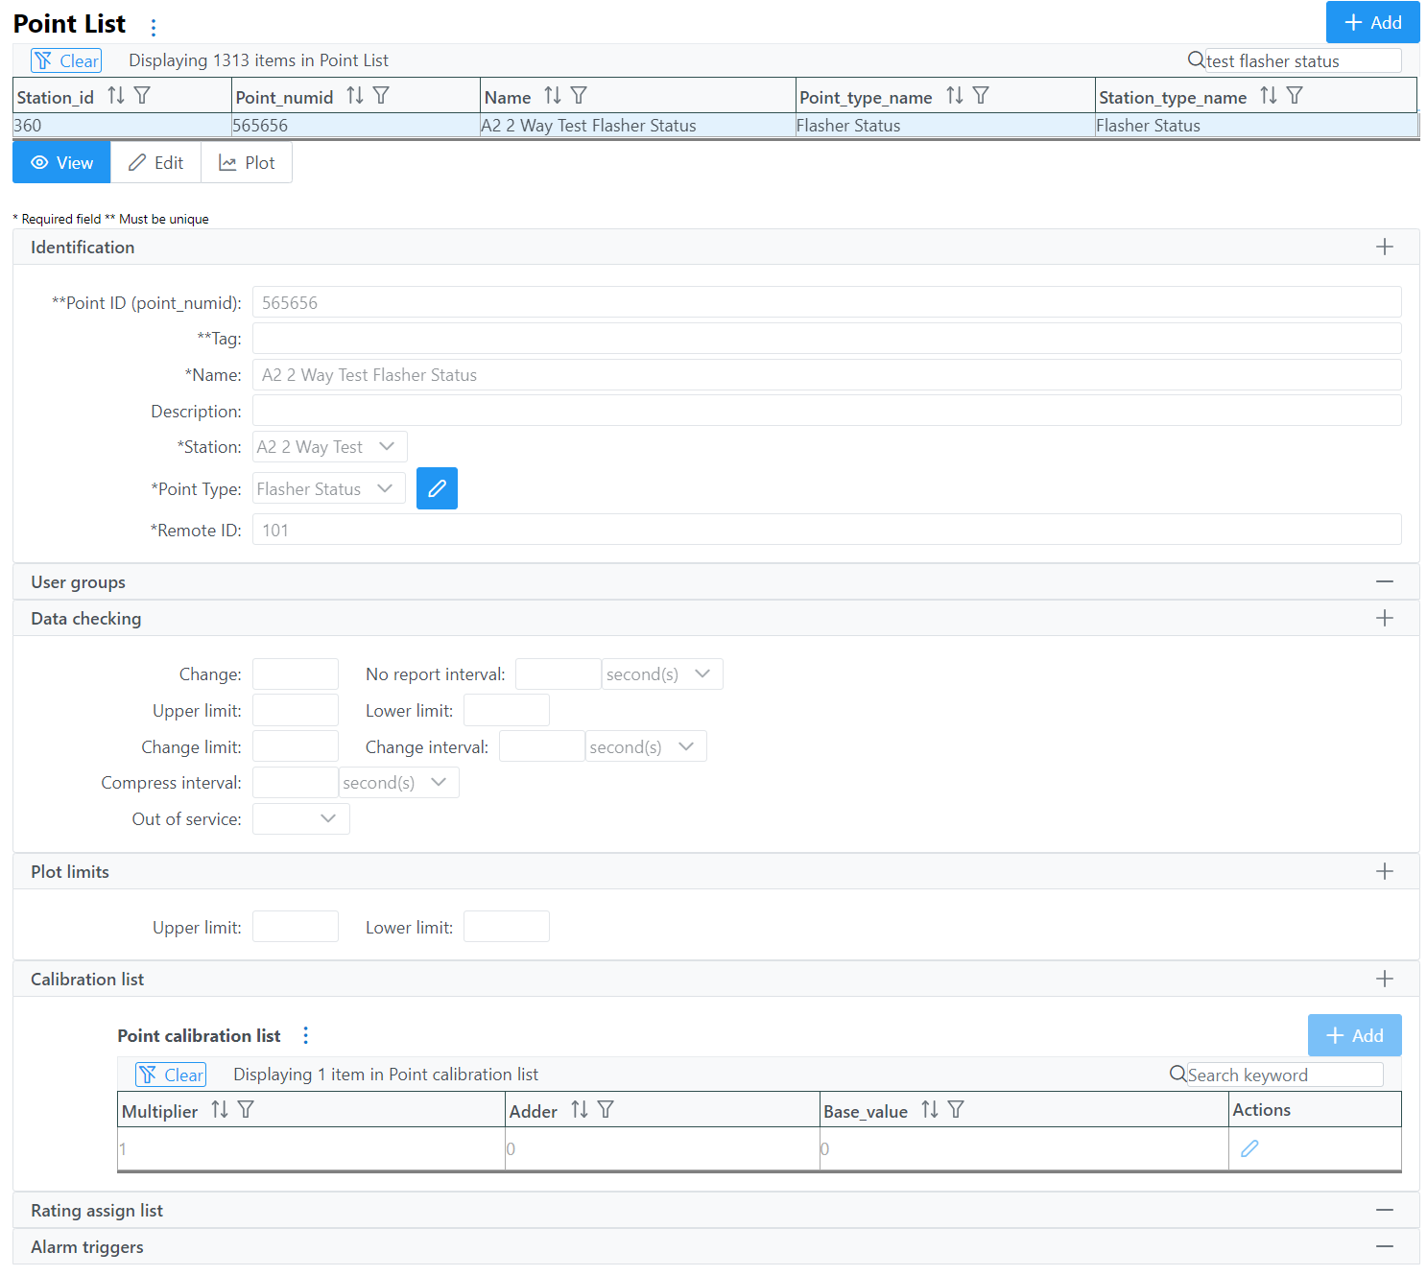1427x1276 pixels.
Task: Sort the Station_id column
Action: click(116, 96)
